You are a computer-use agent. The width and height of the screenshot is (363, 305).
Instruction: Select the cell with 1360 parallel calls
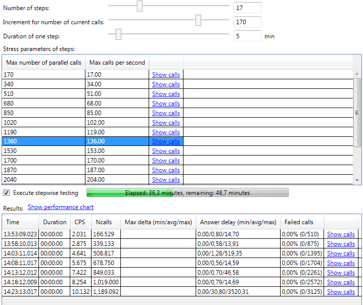click(43, 141)
